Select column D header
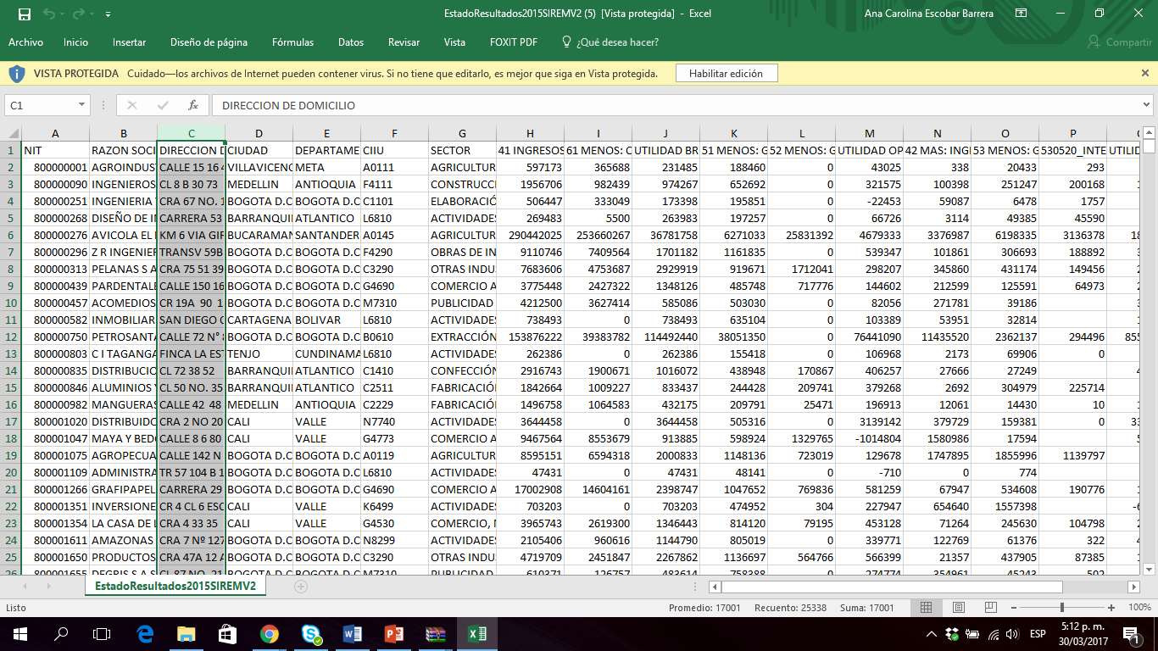The width and height of the screenshot is (1158, 651). [x=259, y=133]
